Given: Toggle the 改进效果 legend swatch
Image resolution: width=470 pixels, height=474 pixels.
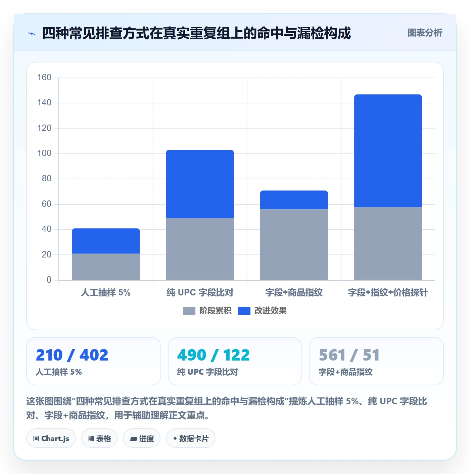Looking at the screenshot, I should click(x=244, y=311).
